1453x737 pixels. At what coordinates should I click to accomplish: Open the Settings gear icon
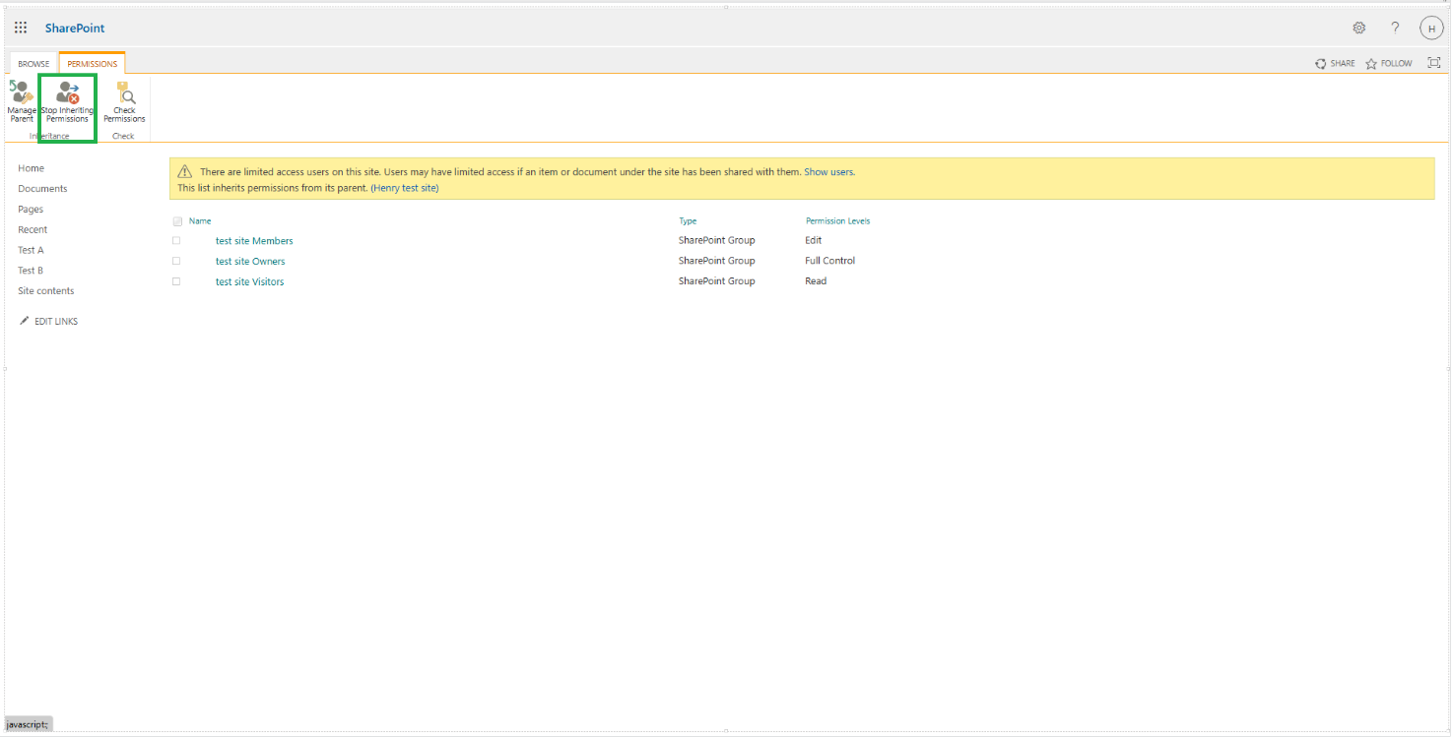click(1359, 28)
